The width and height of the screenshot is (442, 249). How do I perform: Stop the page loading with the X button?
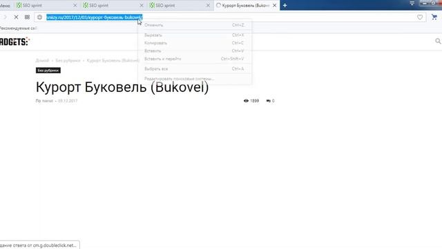pos(16,17)
